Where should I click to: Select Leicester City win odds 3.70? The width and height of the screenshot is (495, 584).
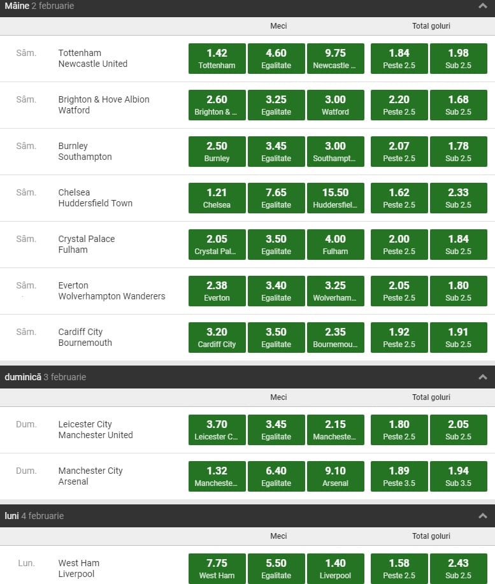pyautogui.click(x=217, y=430)
